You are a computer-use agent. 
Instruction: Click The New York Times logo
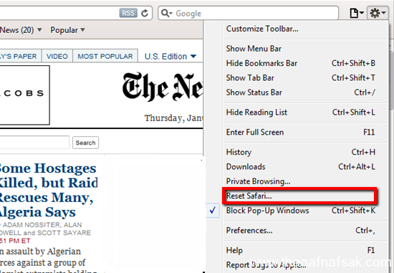coord(163,87)
